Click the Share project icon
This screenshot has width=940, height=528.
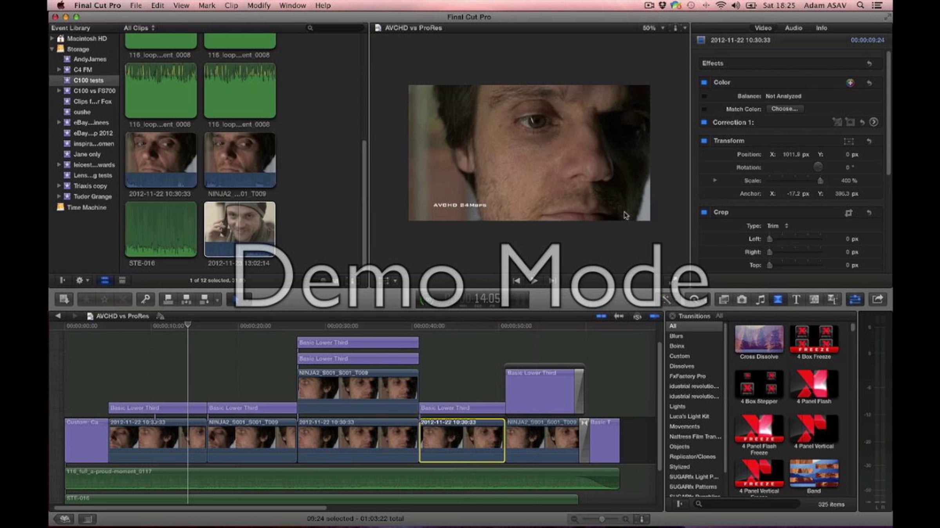877,300
